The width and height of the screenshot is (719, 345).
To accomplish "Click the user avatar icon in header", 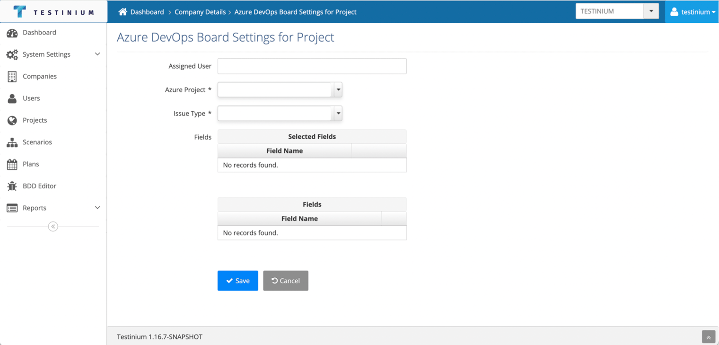I will [x=674, y=12].
